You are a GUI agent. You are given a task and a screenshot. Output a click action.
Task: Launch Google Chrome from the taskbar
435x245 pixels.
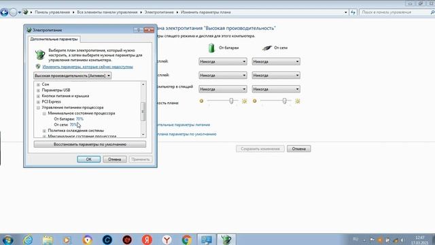pos(187,240)
